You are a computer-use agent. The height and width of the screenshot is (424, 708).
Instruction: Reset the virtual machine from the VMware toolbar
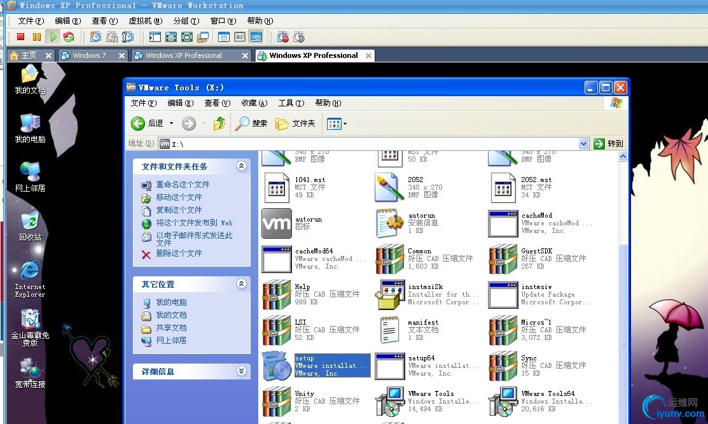point(69,37)
